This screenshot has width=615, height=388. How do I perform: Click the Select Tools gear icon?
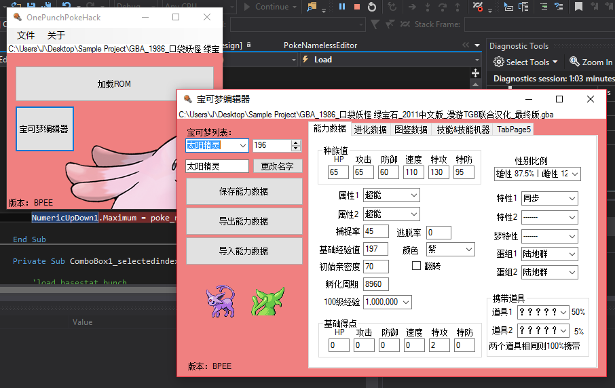pos(498,62)
